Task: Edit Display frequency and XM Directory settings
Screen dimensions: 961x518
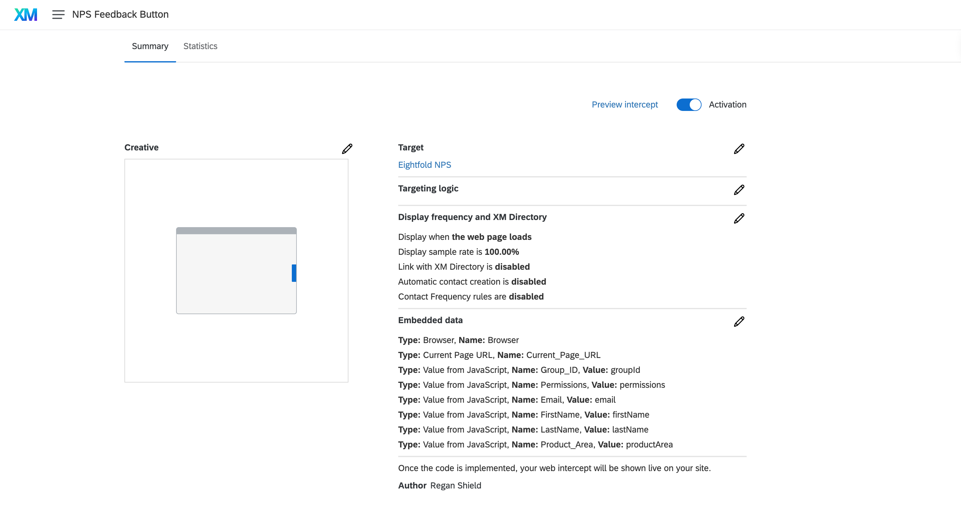Action: tap(739, 218)
